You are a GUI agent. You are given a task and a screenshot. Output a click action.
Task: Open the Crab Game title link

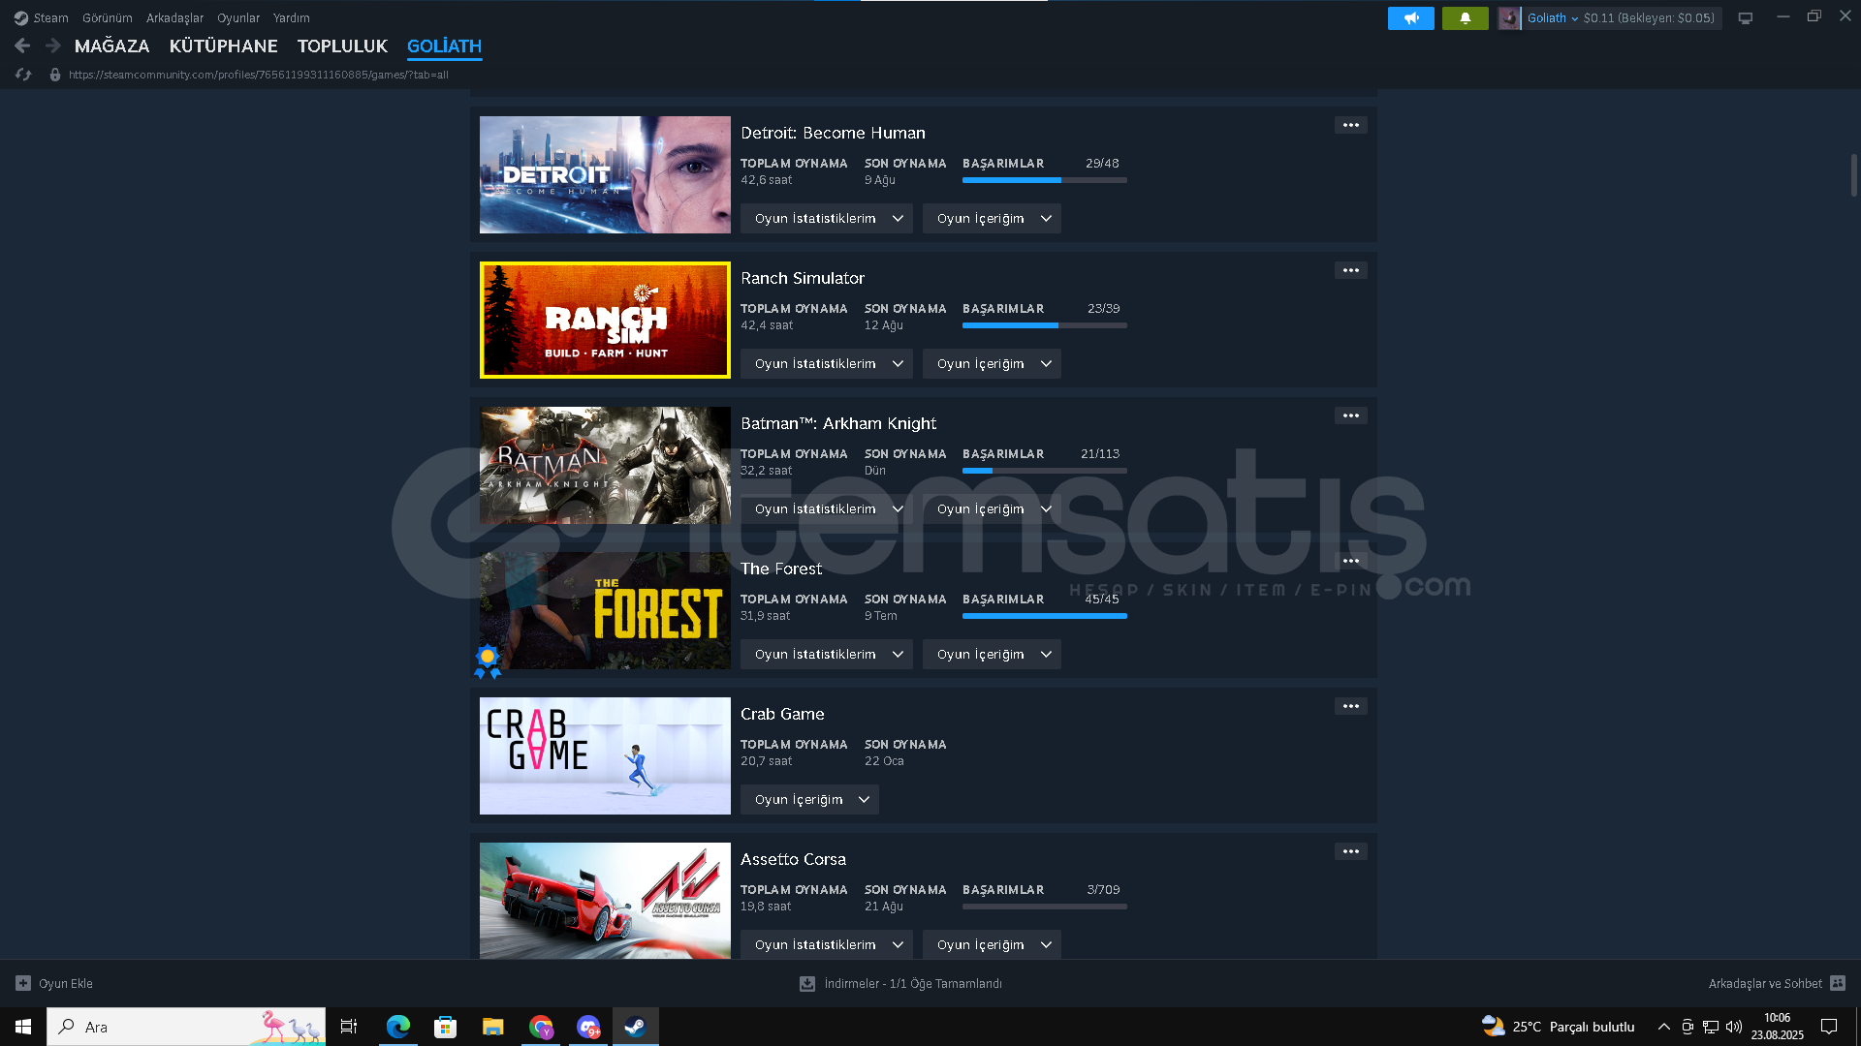[782, 714]
